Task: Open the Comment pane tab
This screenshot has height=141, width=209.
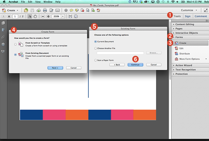Action: pyautogui.click(x=201, y=16)
